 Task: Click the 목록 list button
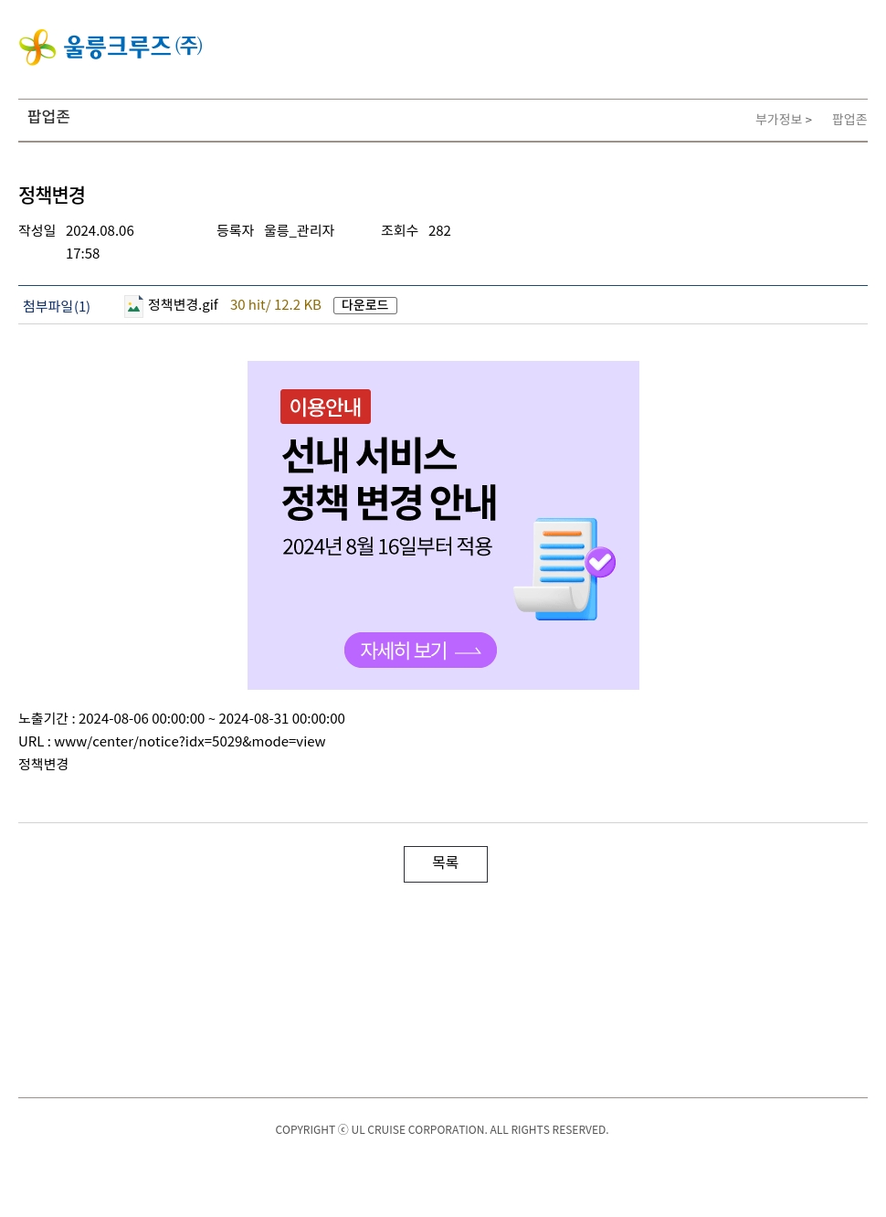click(x=446, y=864)
